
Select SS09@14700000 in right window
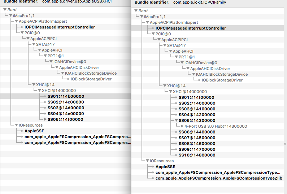197,149
